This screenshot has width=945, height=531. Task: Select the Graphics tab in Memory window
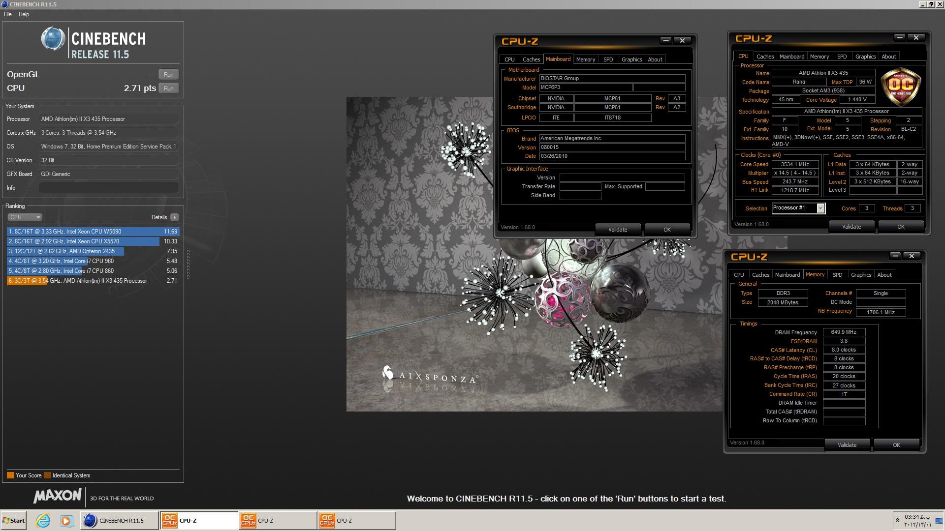861,275
